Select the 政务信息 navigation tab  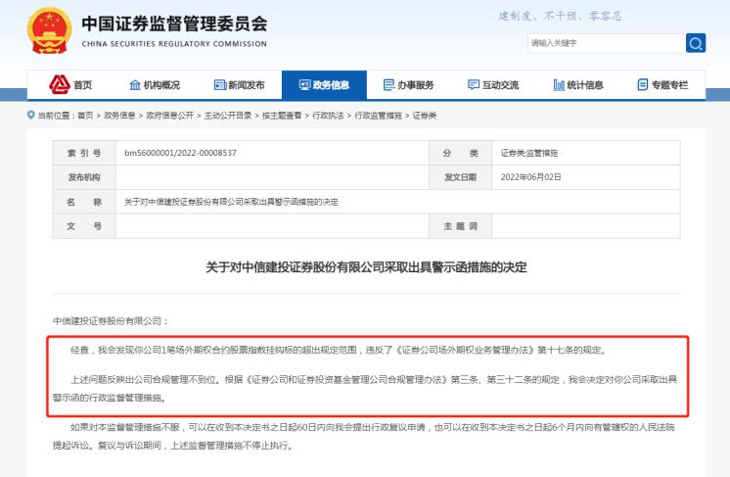click(325, 85)
